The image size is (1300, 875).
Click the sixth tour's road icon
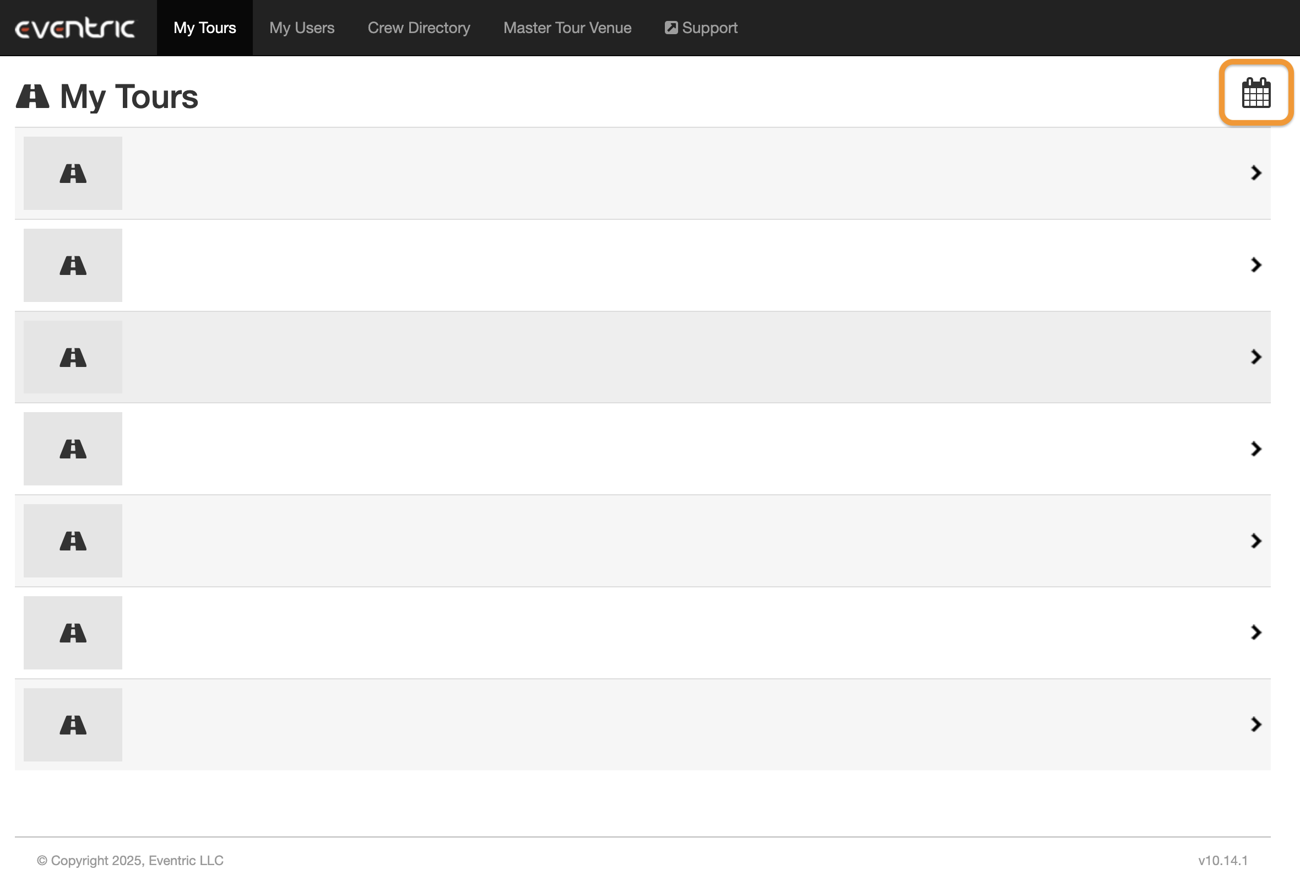pos(73,633)
